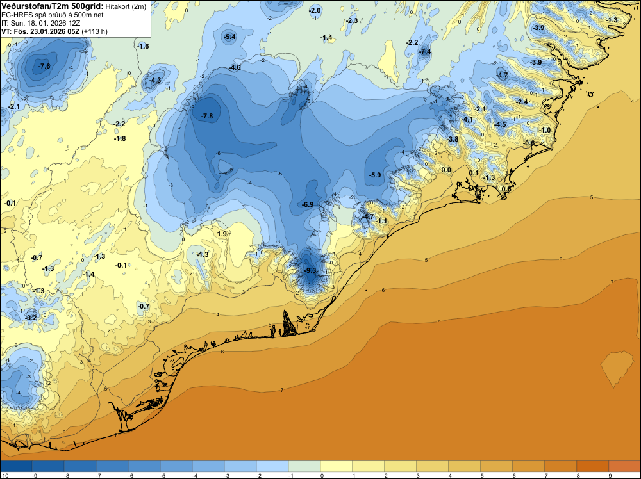Select the 'EC-HRES spá brúuð á 500m net' line
The width and height of the screenshot is (641, 479).
[53, 15]
